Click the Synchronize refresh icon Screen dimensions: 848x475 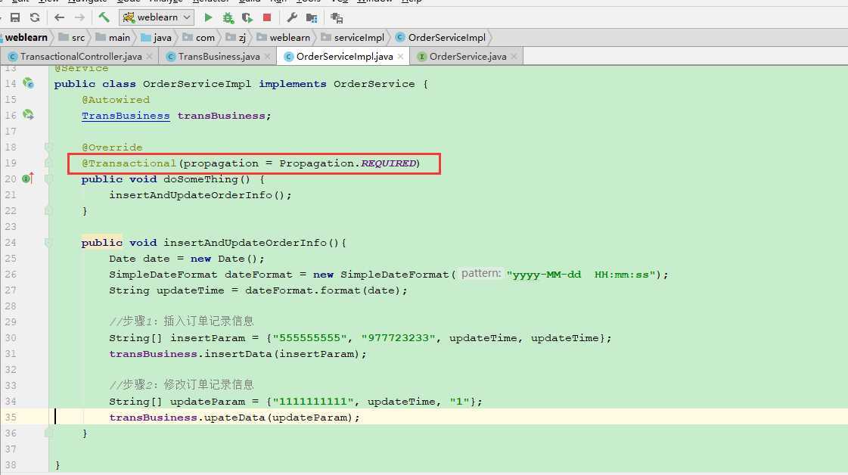35,18
